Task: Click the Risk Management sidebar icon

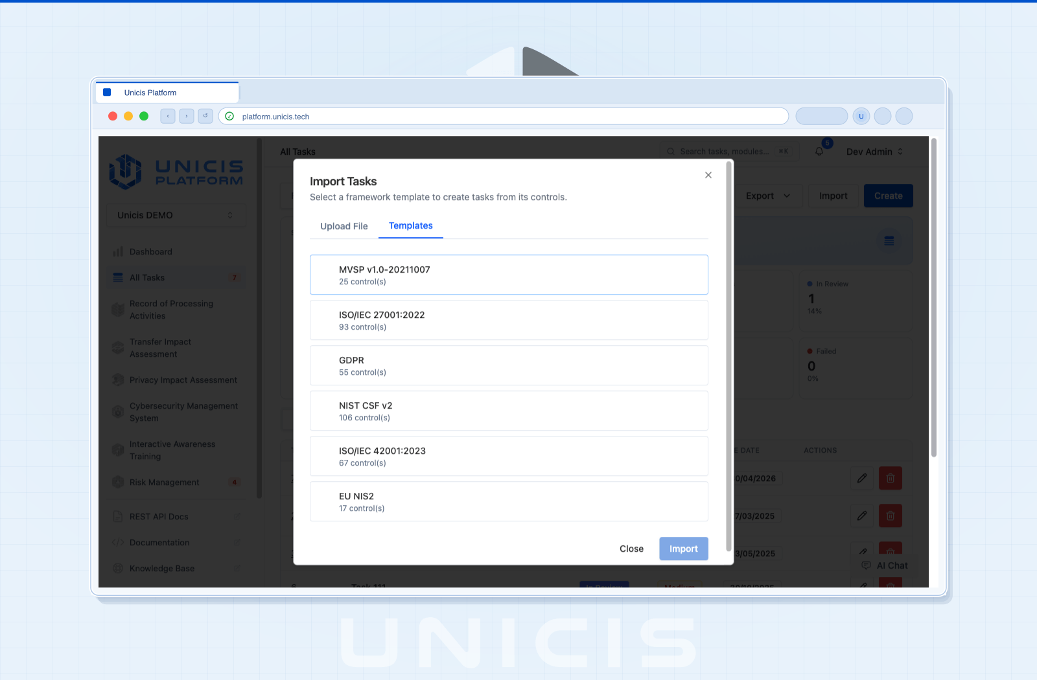Action: click(x=118, y=482)
